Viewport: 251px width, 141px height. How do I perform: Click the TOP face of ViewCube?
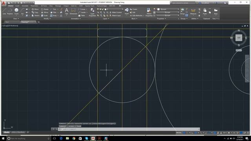point(239,38)
